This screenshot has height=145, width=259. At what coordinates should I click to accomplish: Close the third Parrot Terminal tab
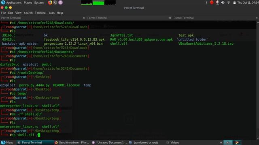[257, 18]
